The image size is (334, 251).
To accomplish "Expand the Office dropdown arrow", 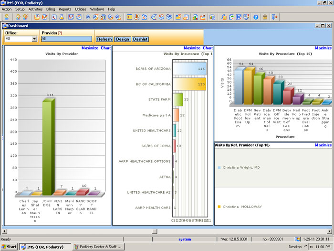I will pyautogui.click(x=34, y=39).
